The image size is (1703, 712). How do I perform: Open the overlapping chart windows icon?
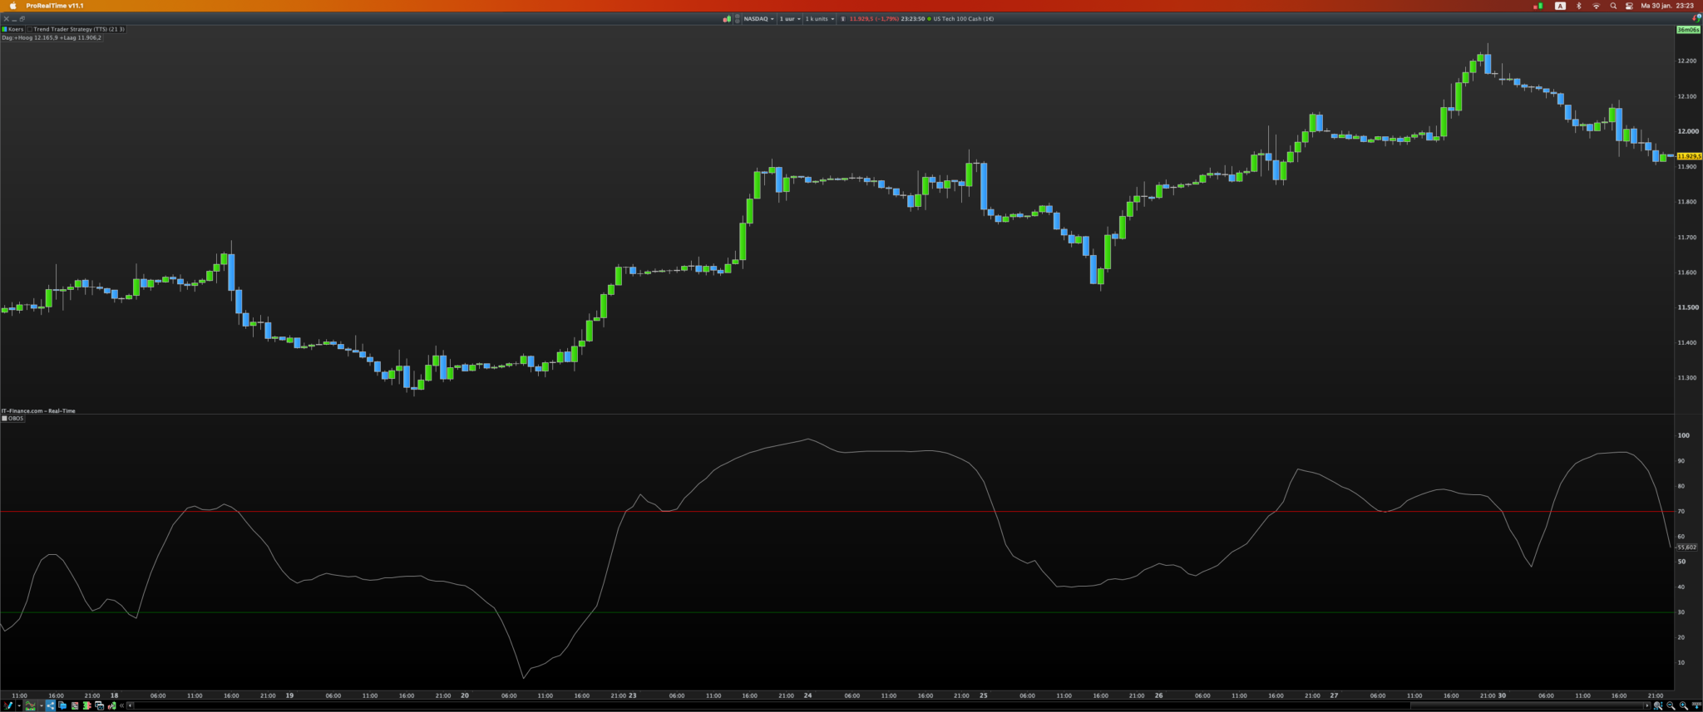(99, 705)
